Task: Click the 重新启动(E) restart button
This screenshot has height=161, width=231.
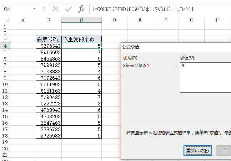Action: pos(197,151)
